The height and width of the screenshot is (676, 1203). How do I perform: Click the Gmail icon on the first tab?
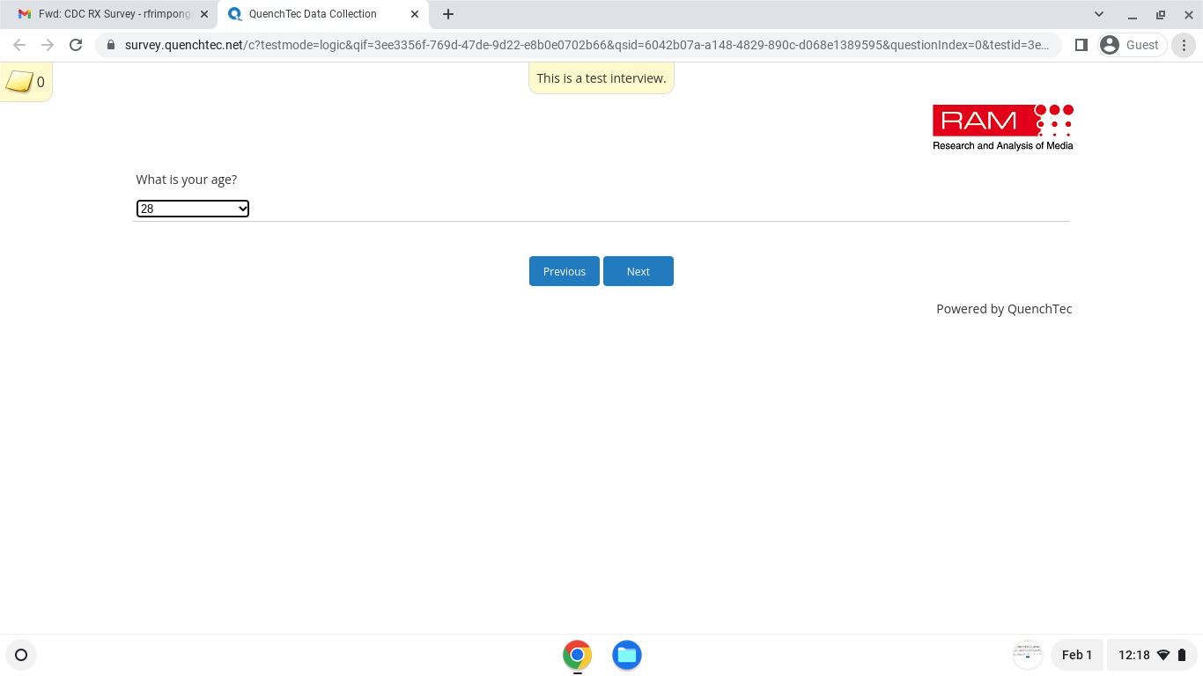(x=25, y=14)
